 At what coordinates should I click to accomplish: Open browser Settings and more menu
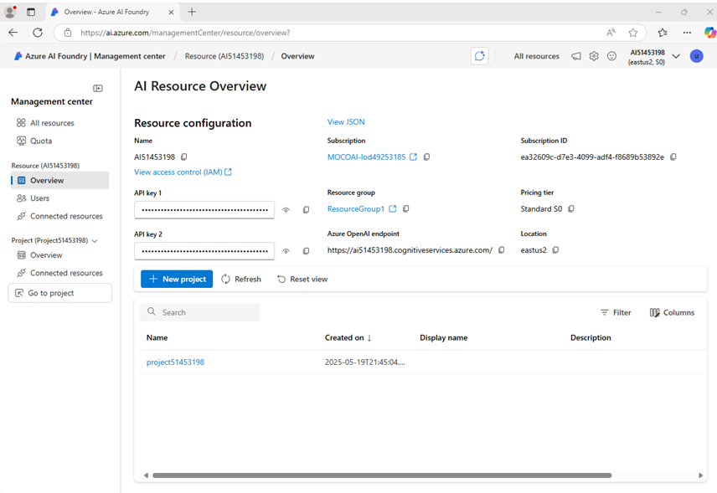687,33
